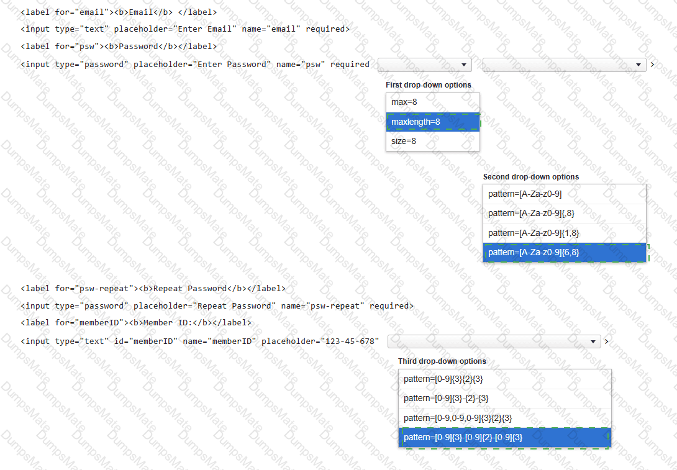The image size is (677, 470).
Task: Click the Enter Email input code line
Action: [x=185, y=29]
